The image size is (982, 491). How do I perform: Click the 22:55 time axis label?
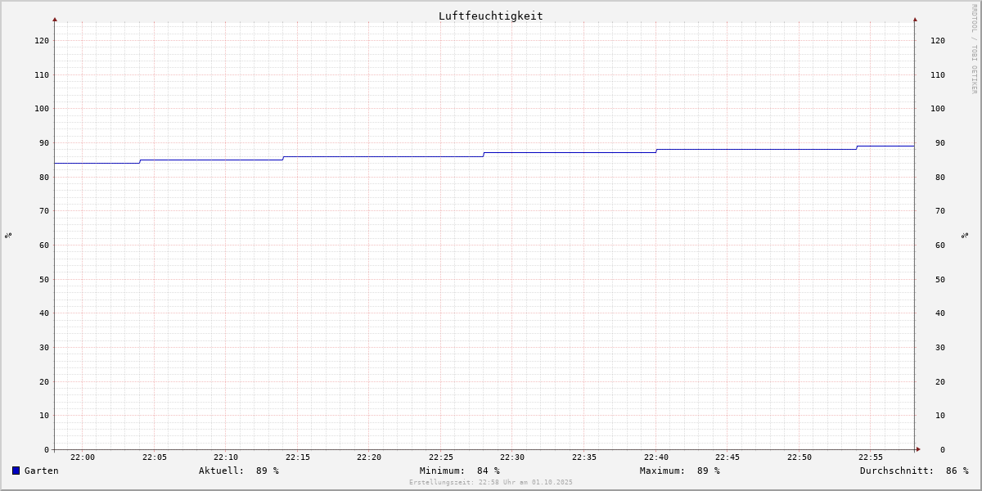tap(871, 457)
